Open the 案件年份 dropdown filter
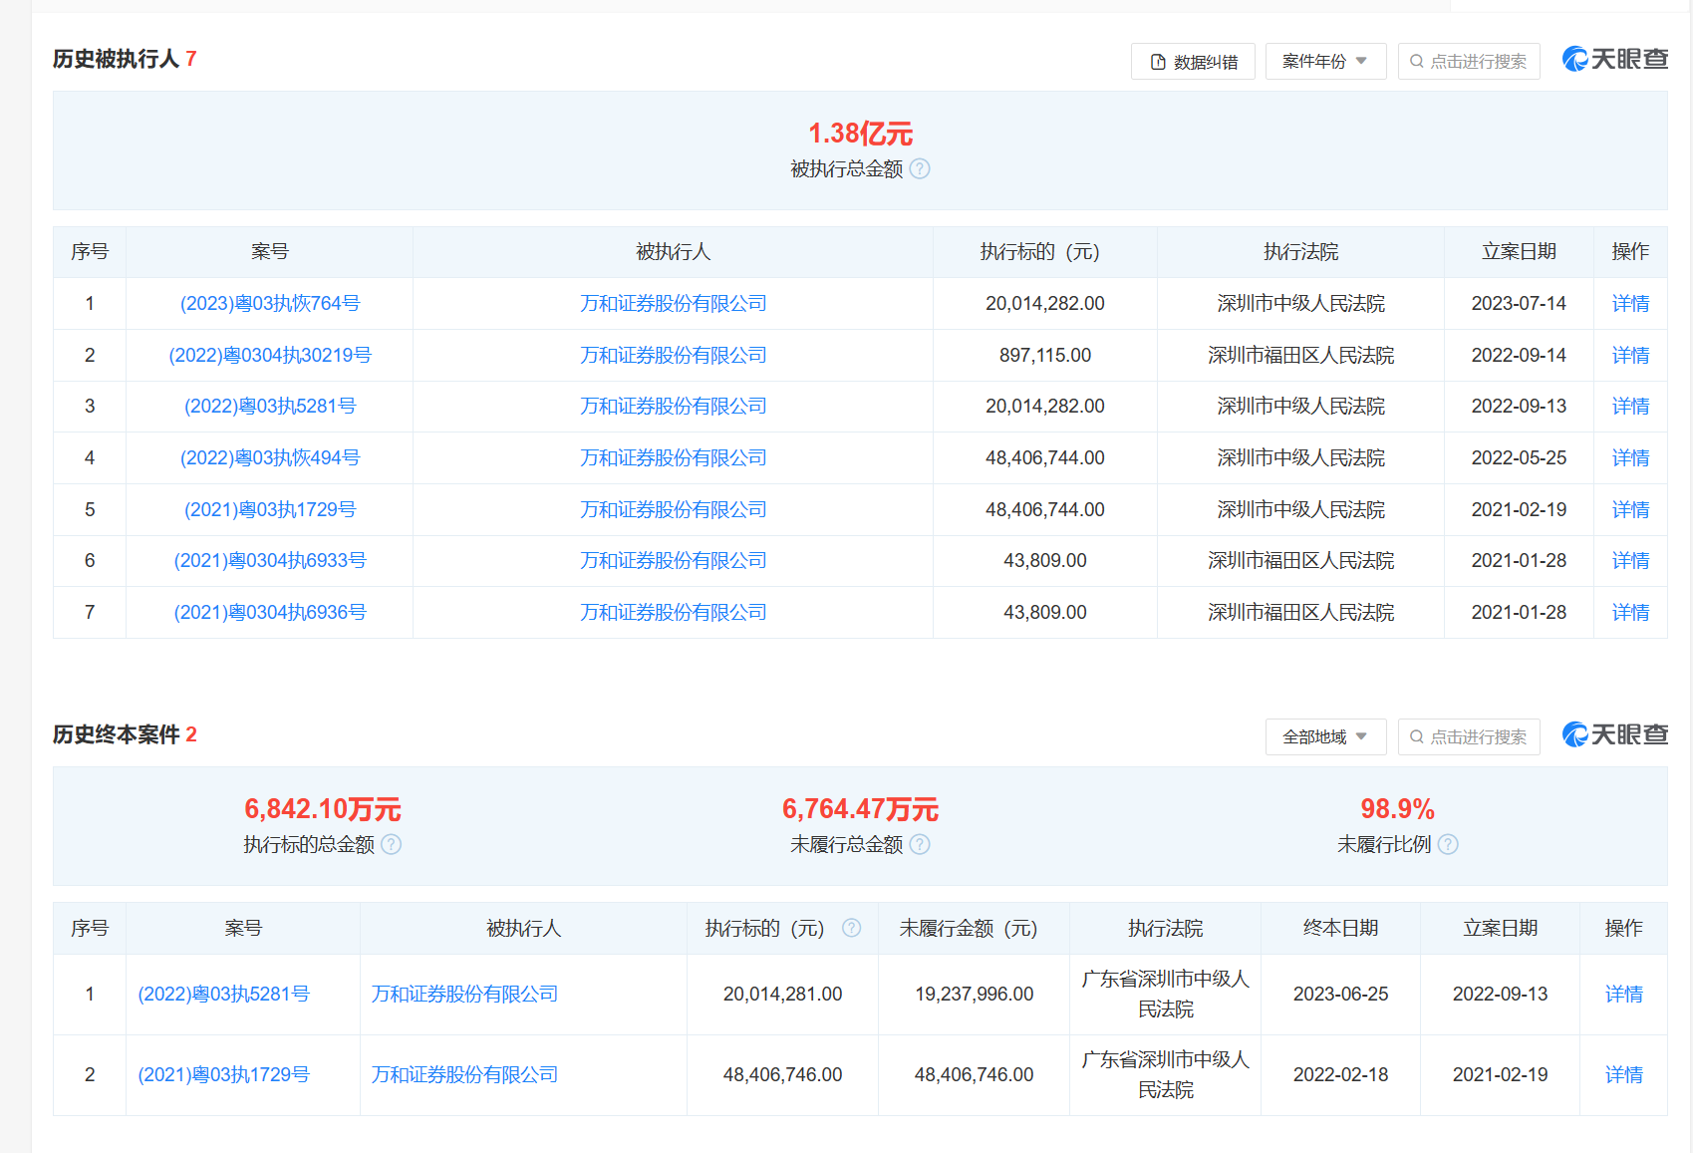Image resolution: width=1693 pixels, height=1153 pixels. [x=1324, y=62]
